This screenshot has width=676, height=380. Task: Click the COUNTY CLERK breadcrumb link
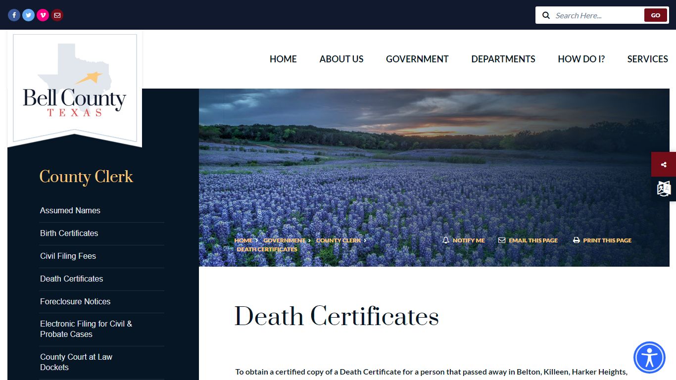[x=338, y=240]
